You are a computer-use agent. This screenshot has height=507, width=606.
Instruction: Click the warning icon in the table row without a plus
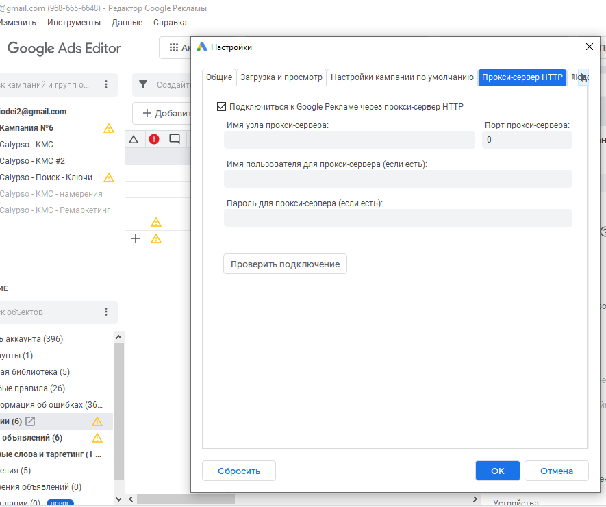click(156, 222)
